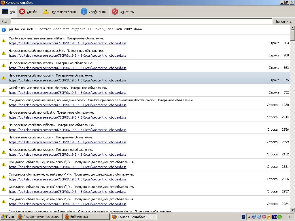Click warning icon on the Строка 2936 row
This screenshot has width=295, height=221.
(4, 177)
